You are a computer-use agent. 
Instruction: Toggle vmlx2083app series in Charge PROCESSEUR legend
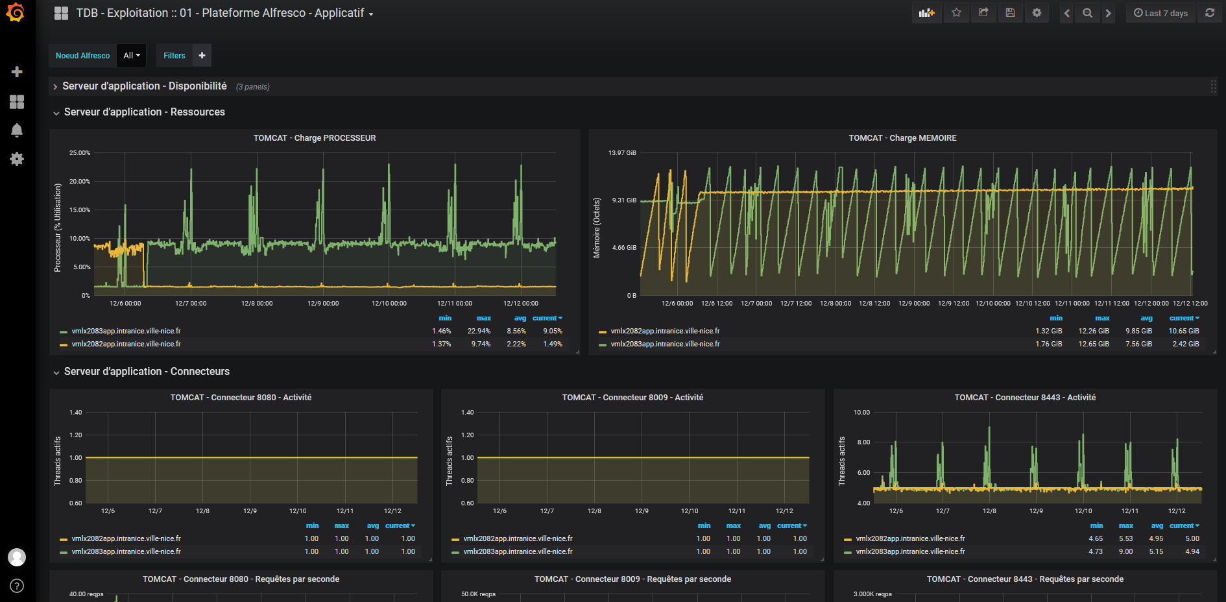click(x=126, y=331)
